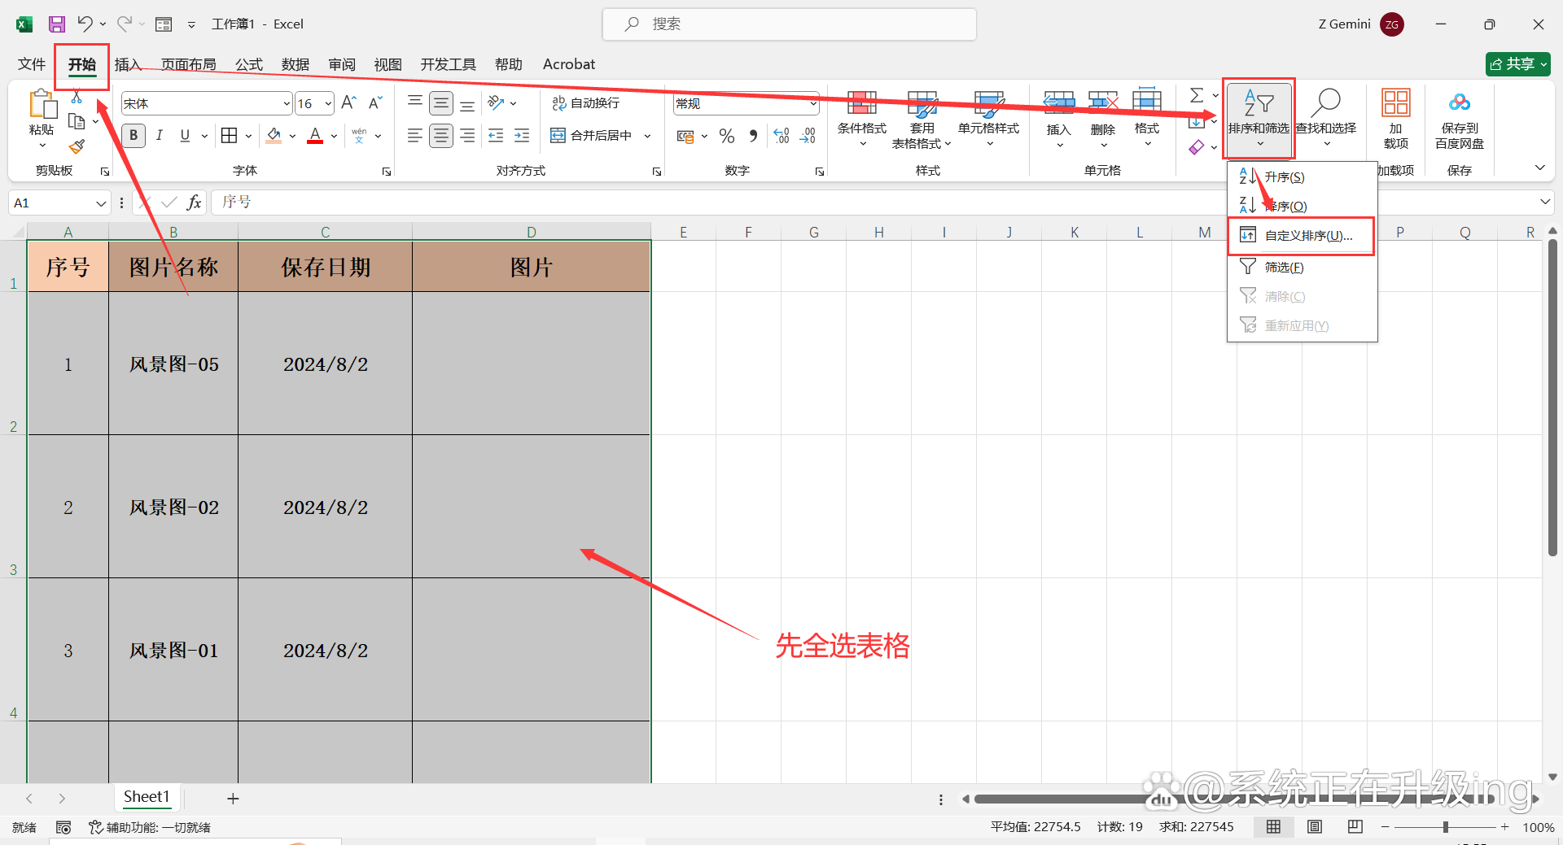Click the Format Painter brush icon
Image resolution: width=1563 pixels, height=845 pixels.
[x=77, y=147]
